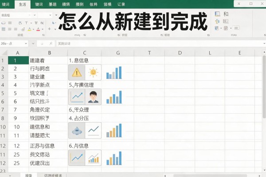Select the highlighted green cell A1
Viewport: 266px width, 177px height.
(x=18, y=60)
